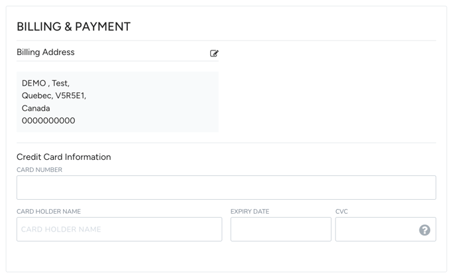The width and height of the screenshot is (456, 280).
Task: Click the Billing Address section label
Action: 46,52
